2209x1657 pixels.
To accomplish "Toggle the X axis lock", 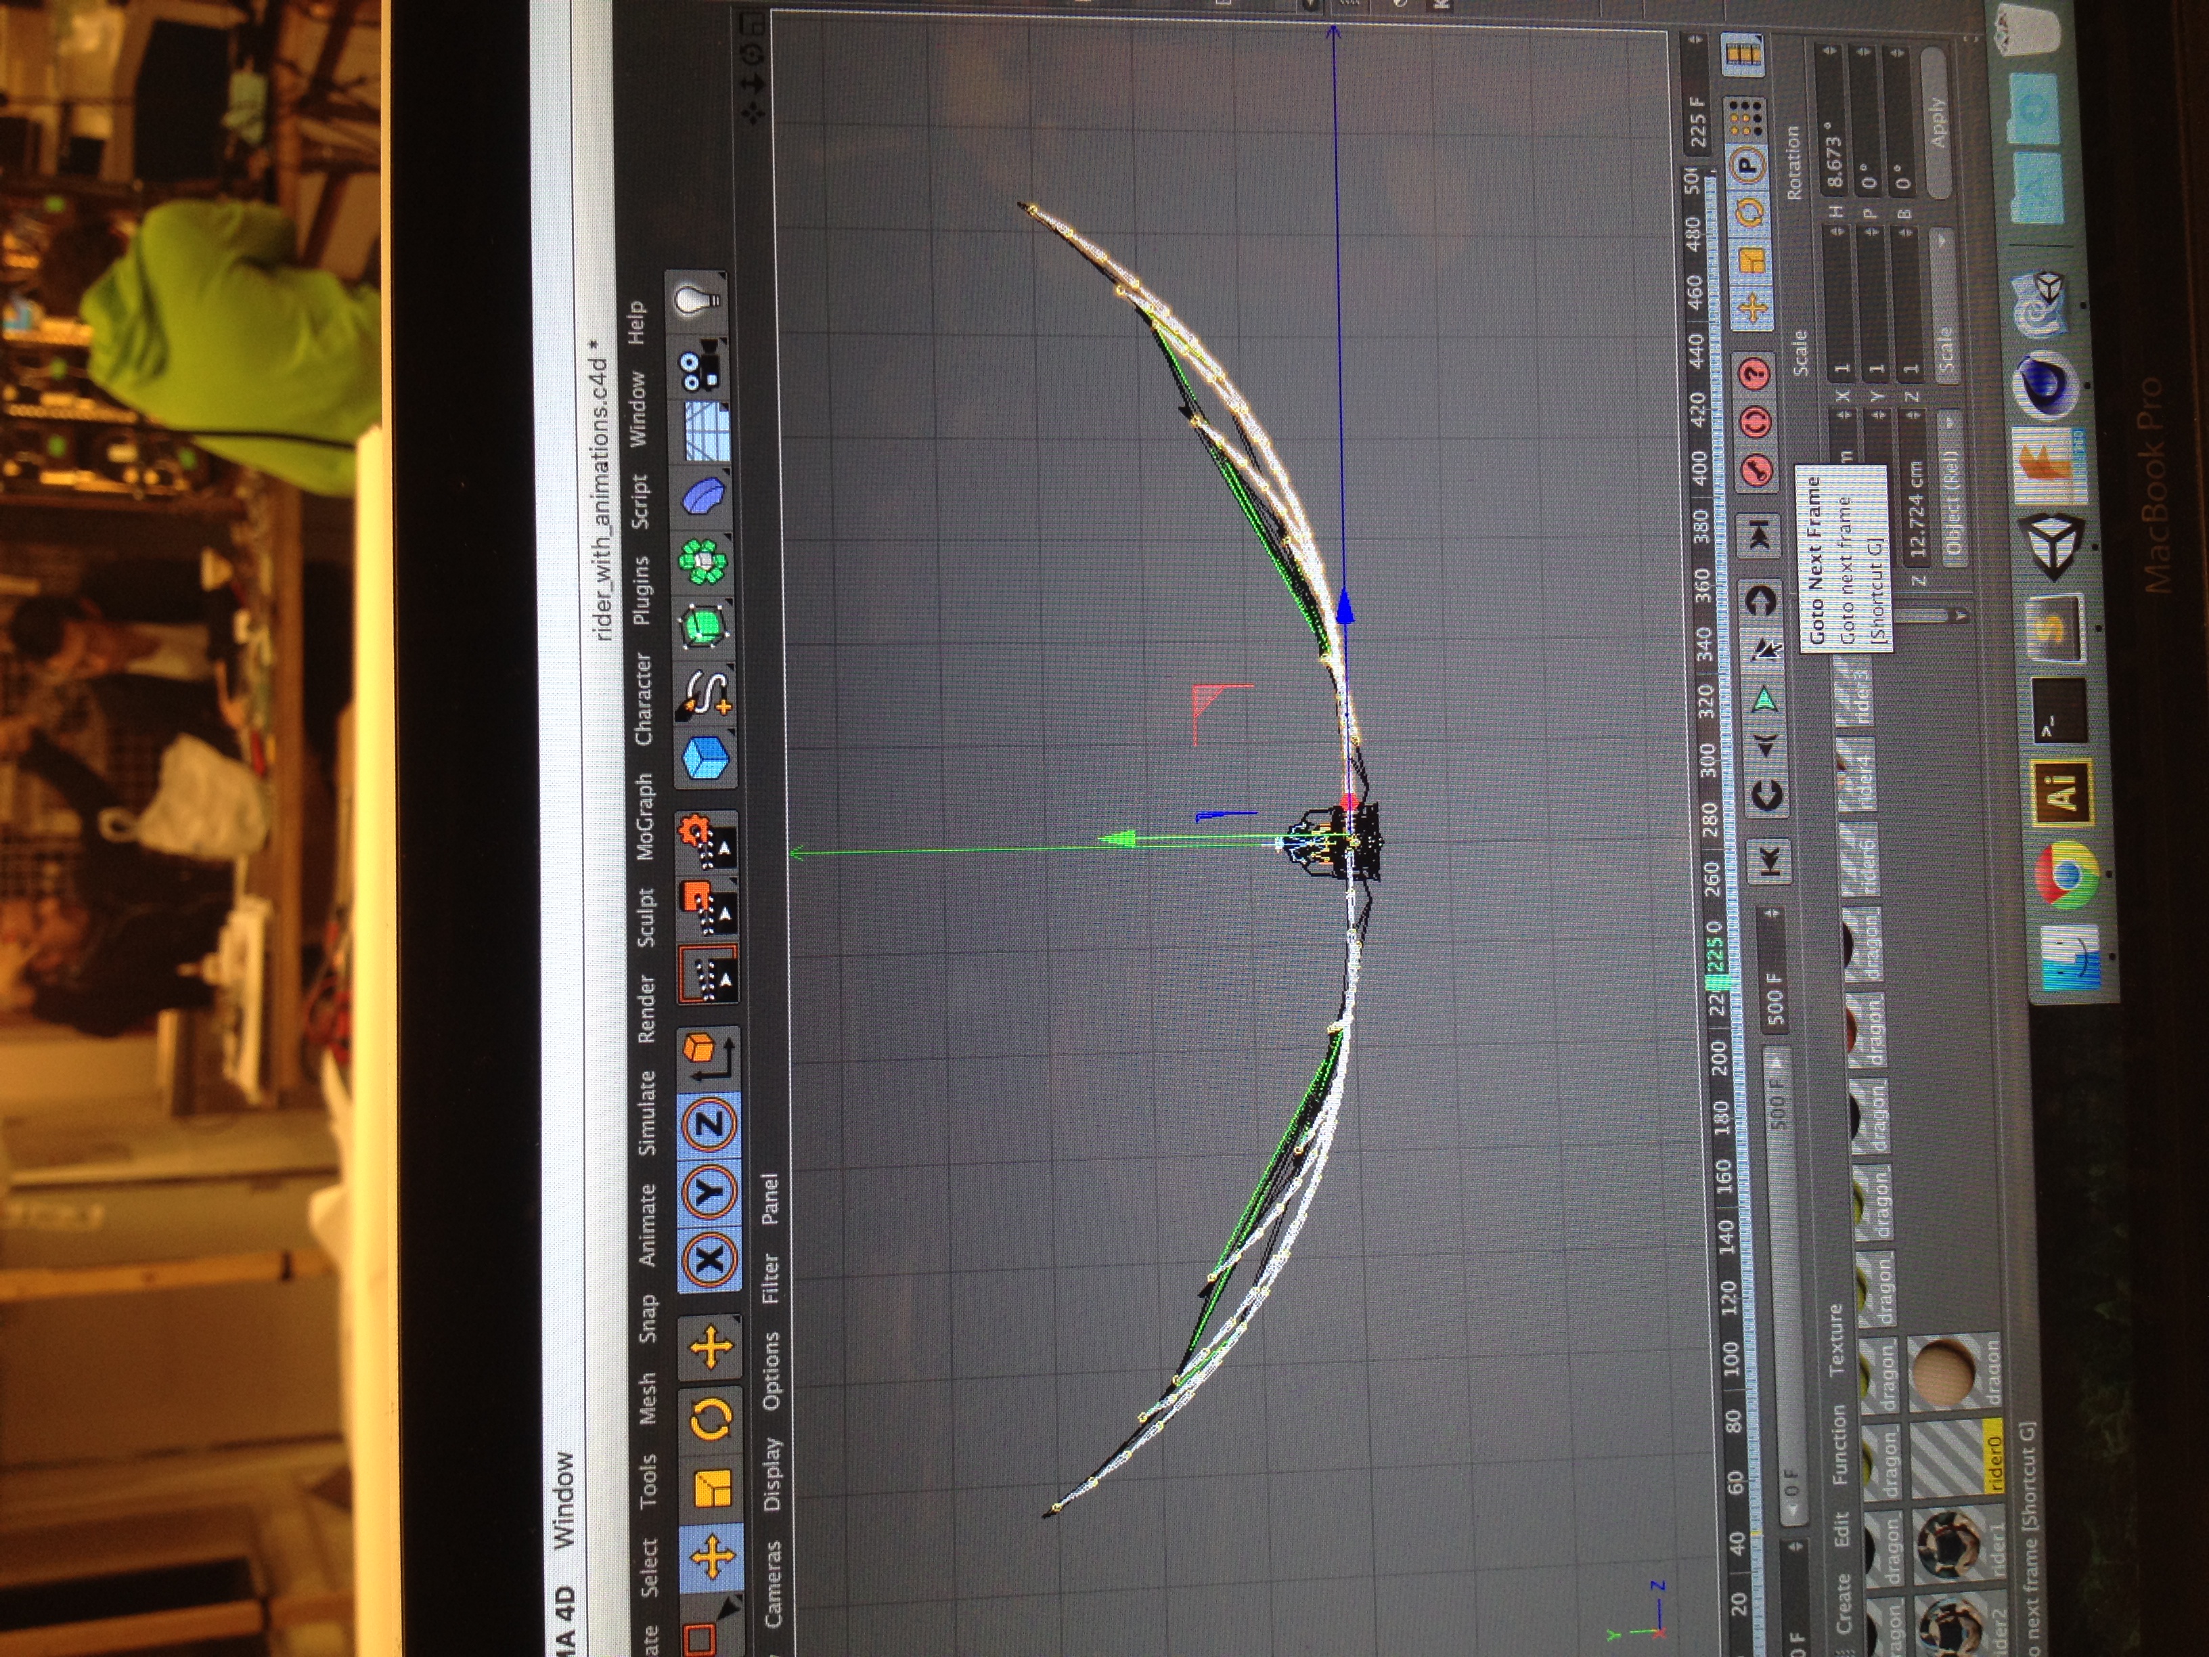I will (710, 1260).
